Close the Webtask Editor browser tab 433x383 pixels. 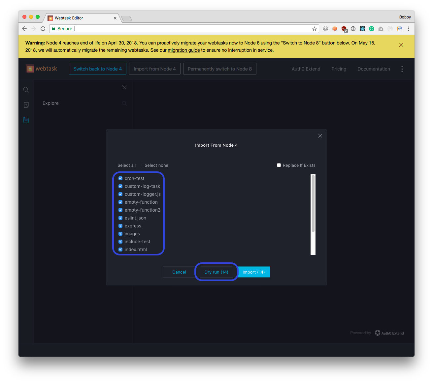coord(115,18)
